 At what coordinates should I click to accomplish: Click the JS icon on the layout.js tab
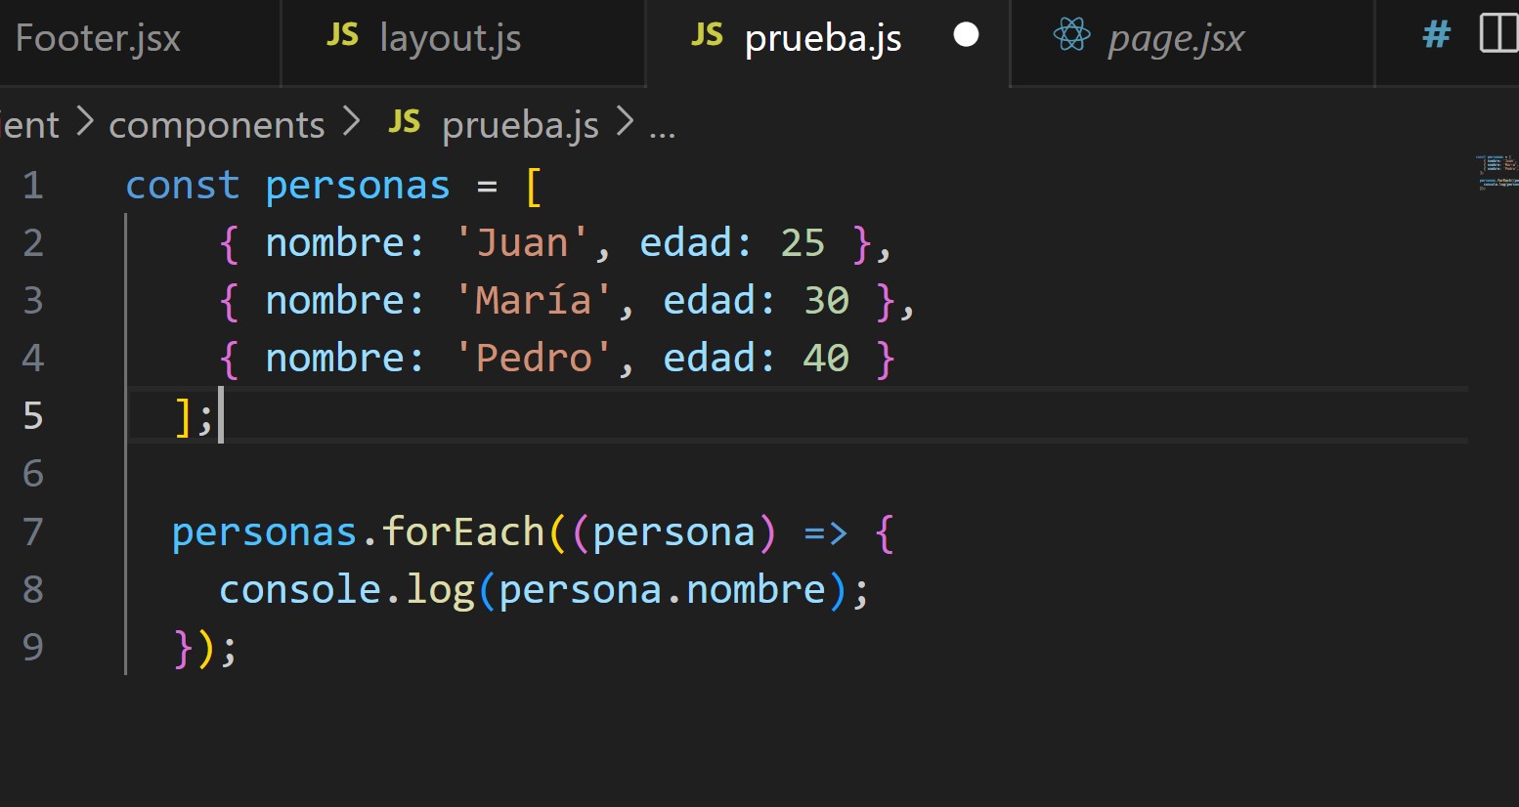pyautogui.click(x=343, y=34)
